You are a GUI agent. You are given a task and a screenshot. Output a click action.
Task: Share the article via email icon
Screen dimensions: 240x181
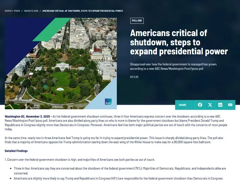click(230, 105)
